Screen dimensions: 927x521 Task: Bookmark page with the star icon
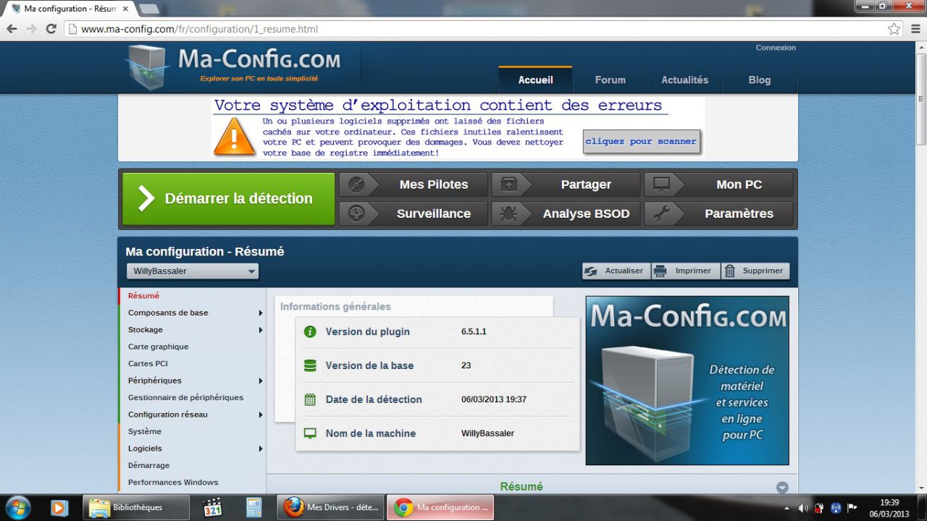point(894,29)
